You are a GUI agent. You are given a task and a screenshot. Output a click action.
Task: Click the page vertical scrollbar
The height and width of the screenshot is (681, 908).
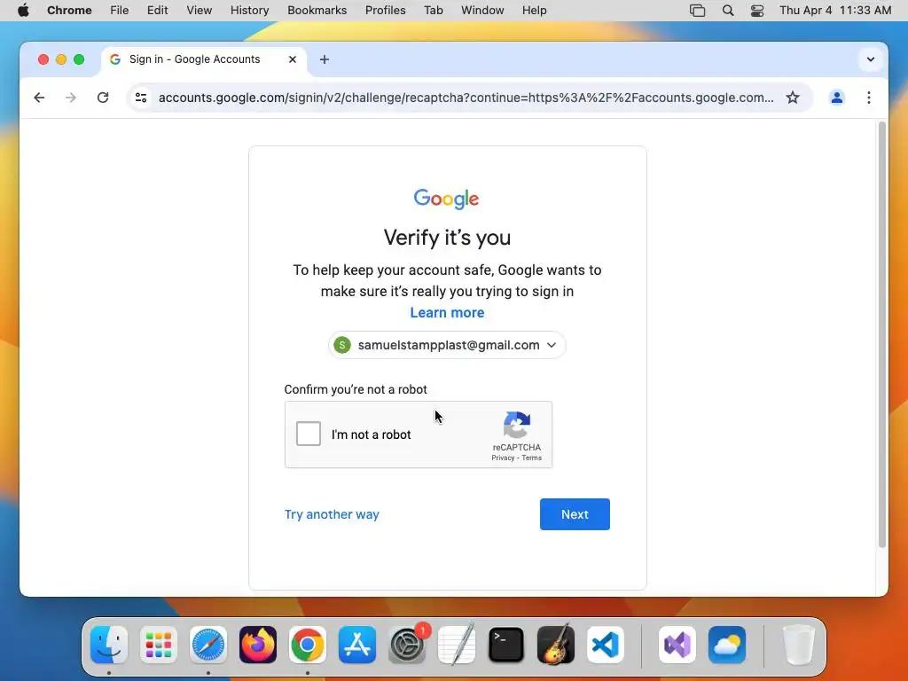coord(882,334)
